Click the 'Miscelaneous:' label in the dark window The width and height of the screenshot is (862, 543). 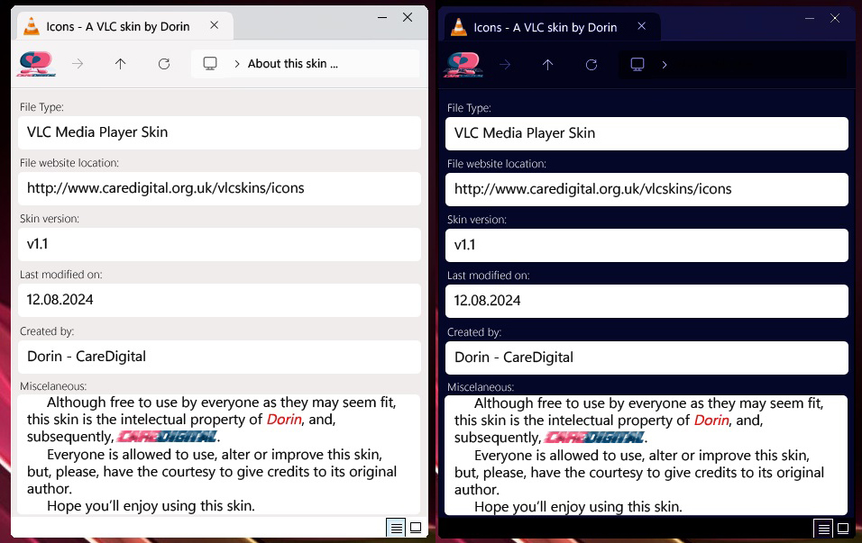coord(481,387)
